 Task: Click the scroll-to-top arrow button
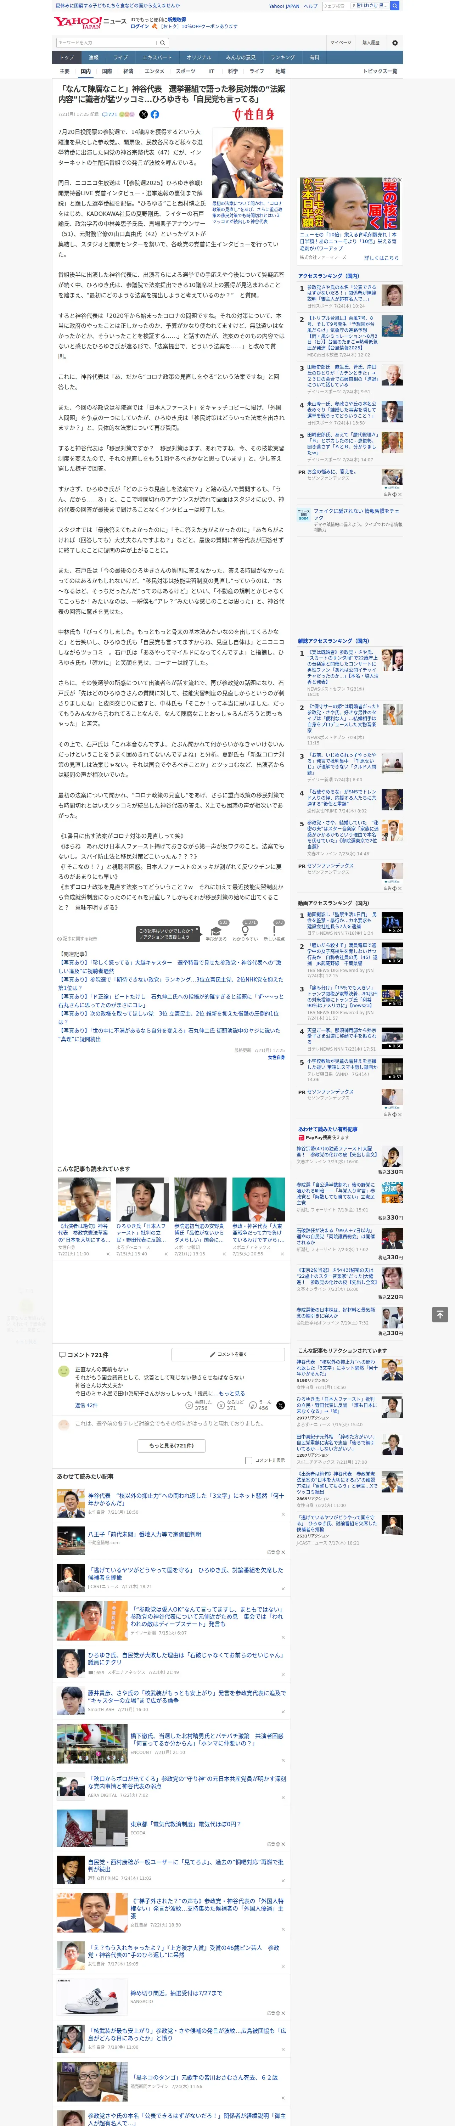click(440, 1314)
